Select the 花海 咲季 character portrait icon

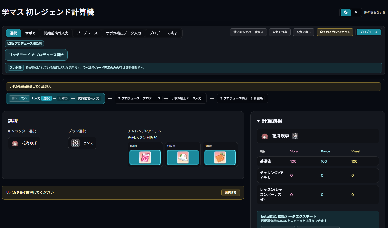click(14, 143)
